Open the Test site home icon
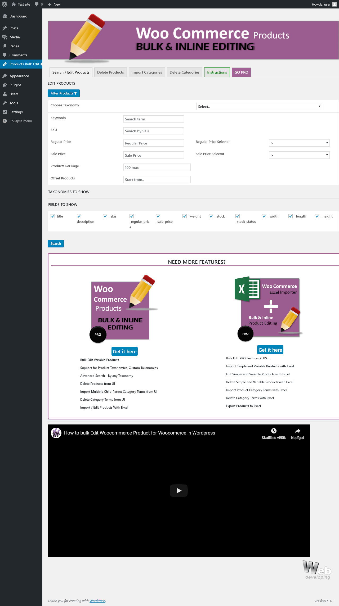 (x=14, y=4)
